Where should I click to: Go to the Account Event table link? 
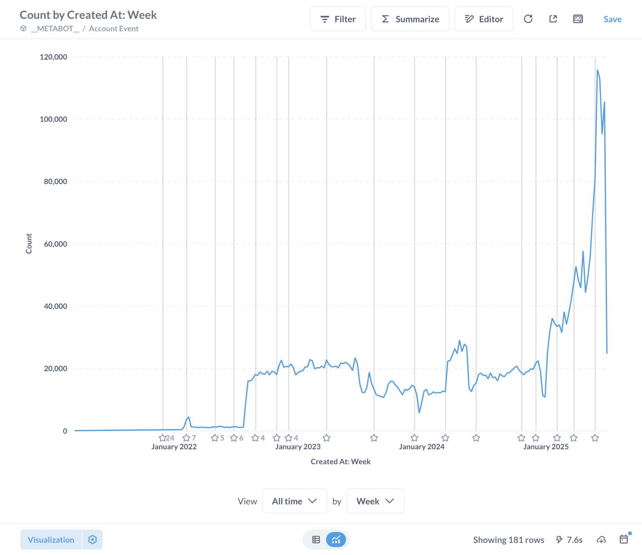113,28
